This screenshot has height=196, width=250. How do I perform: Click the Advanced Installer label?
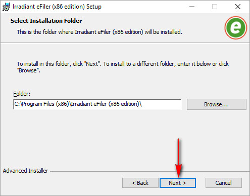tap(25, 171)
